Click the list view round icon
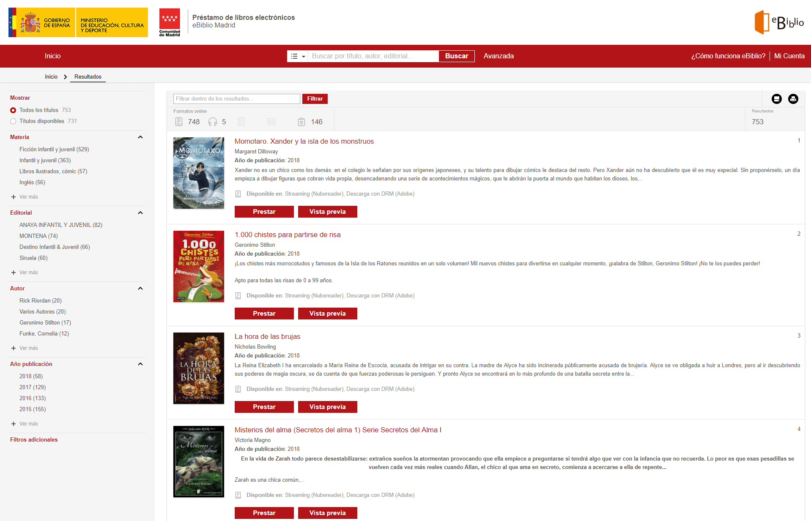811x521 pixels. 777,99
